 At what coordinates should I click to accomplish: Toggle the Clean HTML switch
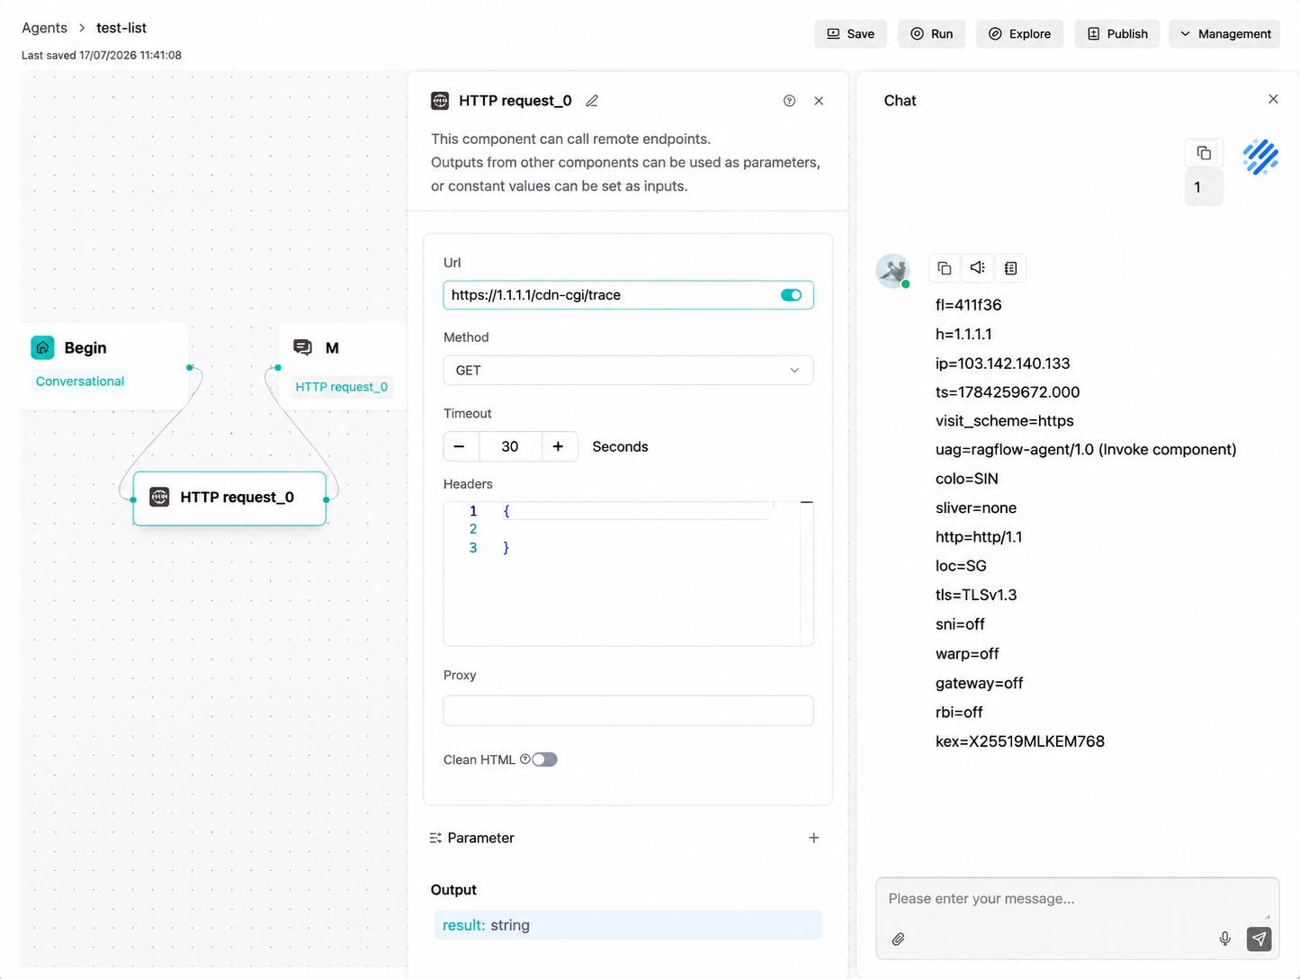[544, 759]
